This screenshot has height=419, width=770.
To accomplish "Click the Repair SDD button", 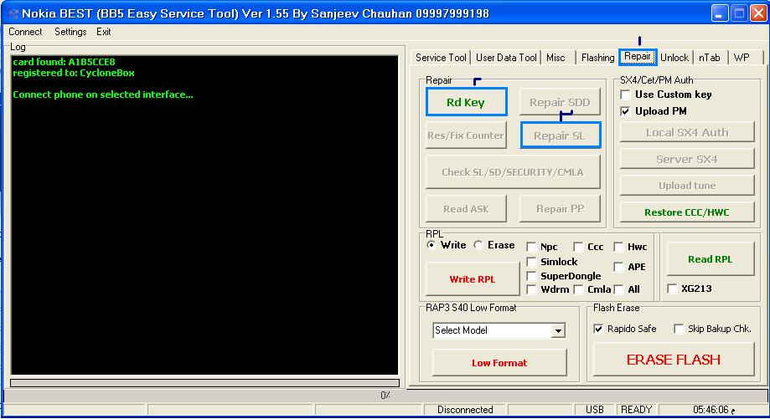I will point(560,102).
